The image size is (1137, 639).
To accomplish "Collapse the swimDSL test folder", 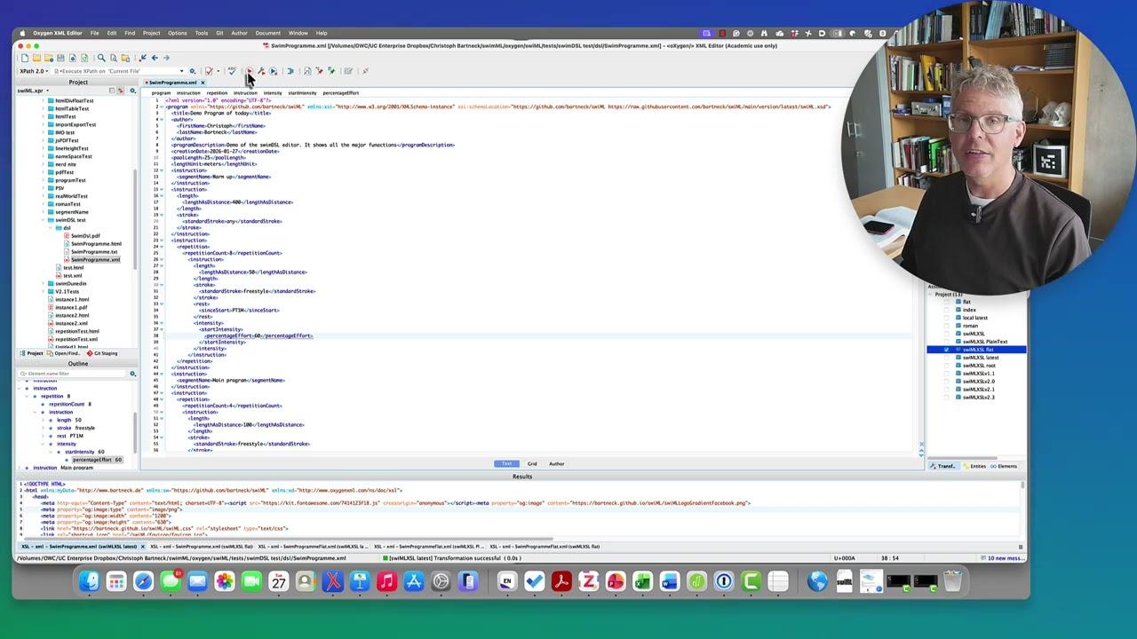I will click(43, 220).
